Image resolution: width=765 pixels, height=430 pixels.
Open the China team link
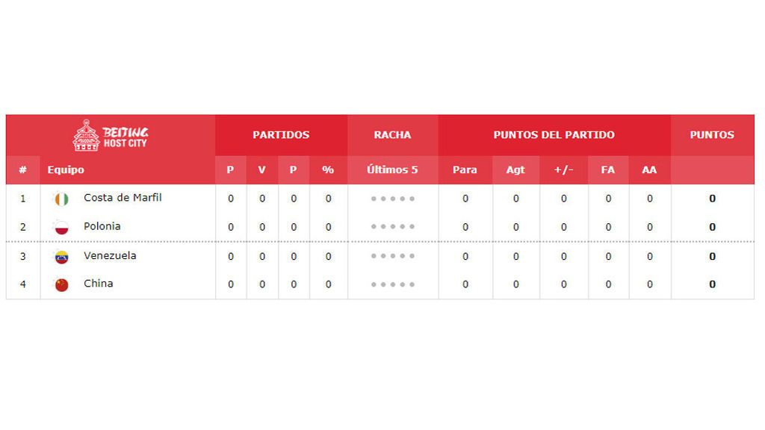click(98, 283)
